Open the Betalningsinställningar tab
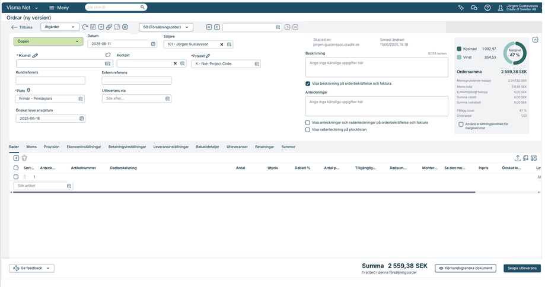The image size is (545, 287). 128,147
